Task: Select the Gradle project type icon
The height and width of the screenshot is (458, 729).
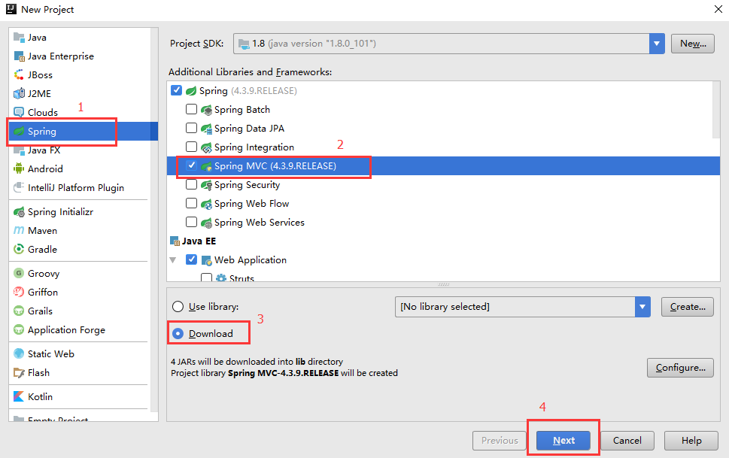Action: [19, 249]
